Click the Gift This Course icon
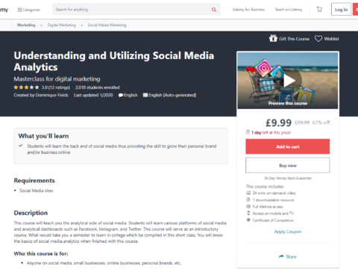This screenshot has width=358, height=269. click(x=273, y=38)
